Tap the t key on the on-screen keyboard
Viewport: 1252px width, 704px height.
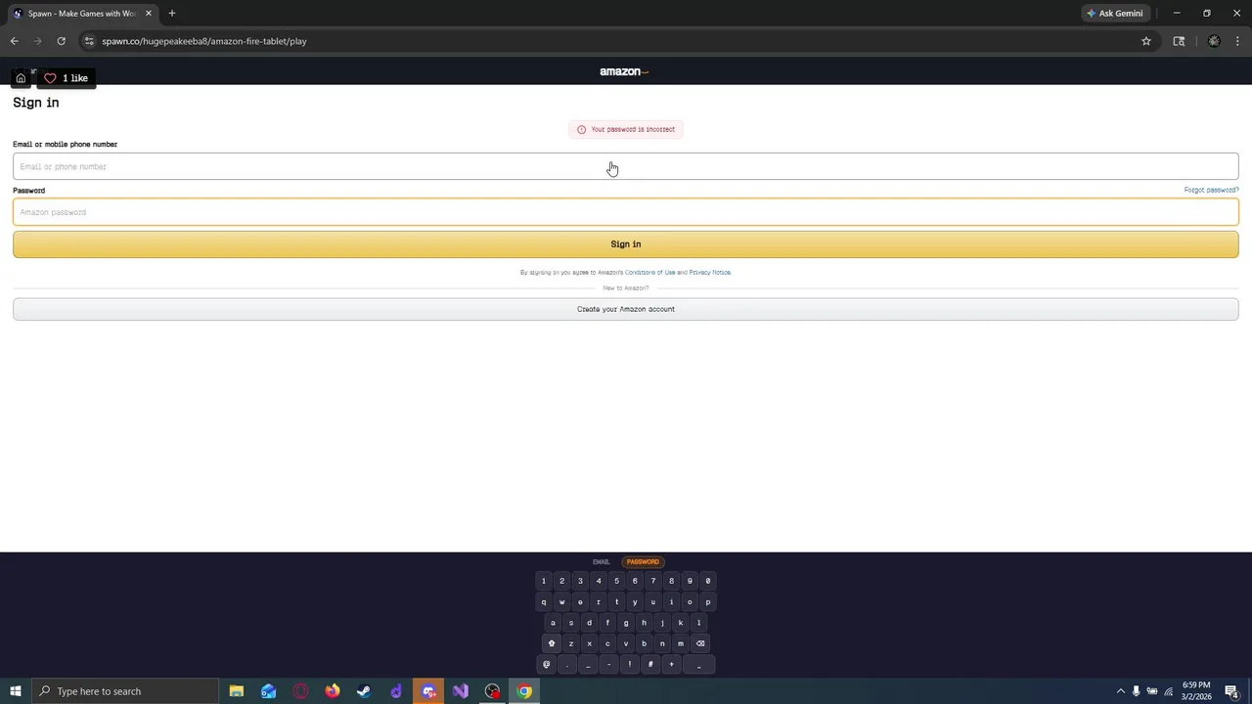616,602
